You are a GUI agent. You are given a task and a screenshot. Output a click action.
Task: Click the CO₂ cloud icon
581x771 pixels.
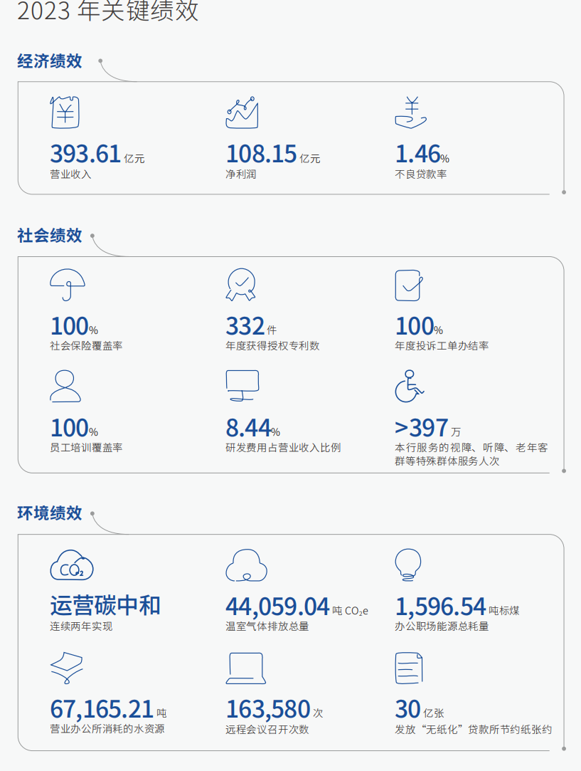[71, 566]
